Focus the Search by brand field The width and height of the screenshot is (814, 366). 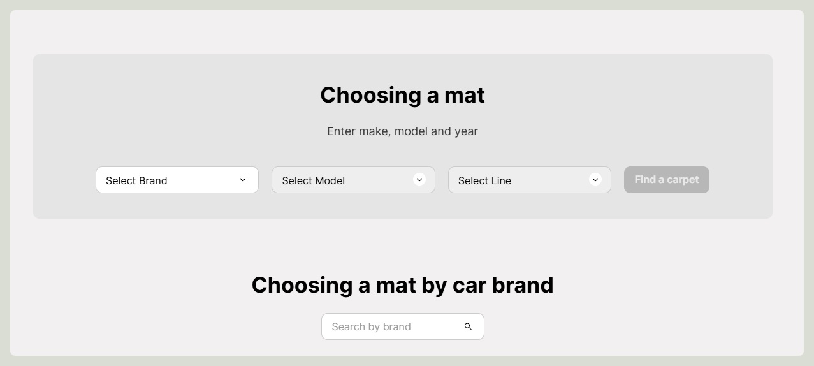click(x=403, y=326)
